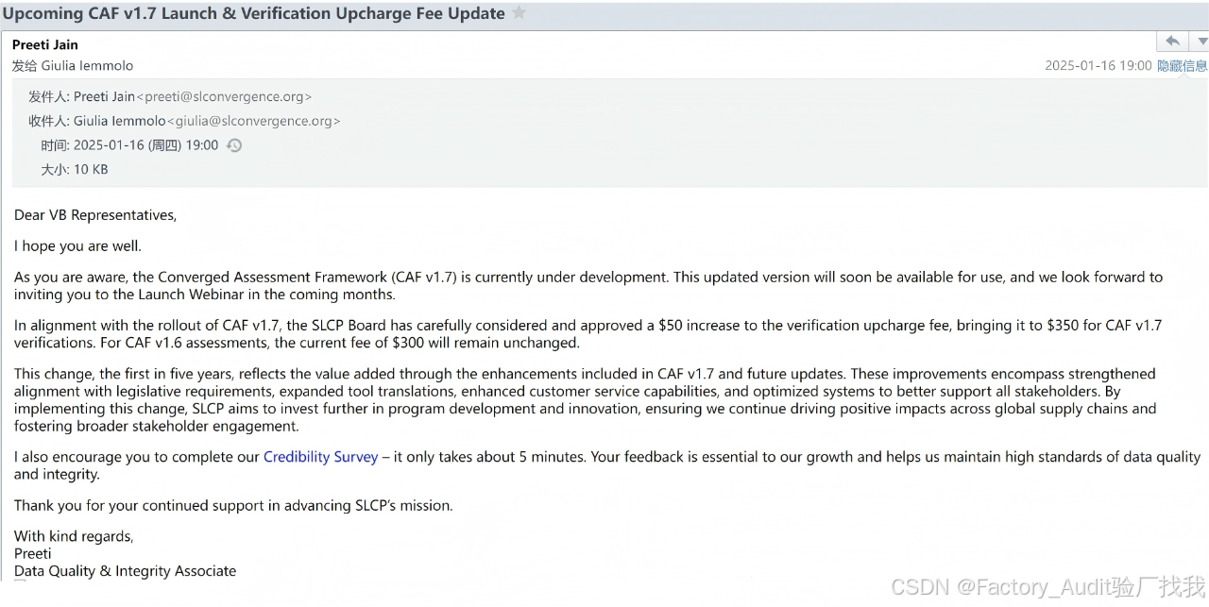Star the CAF v1.7 Launch email
This screenshot has height=607, width=1209.
519,13
